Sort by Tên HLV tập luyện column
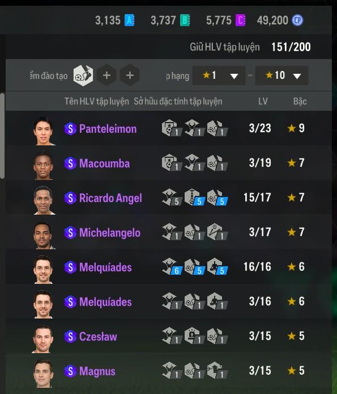 [x=97, y=101]
